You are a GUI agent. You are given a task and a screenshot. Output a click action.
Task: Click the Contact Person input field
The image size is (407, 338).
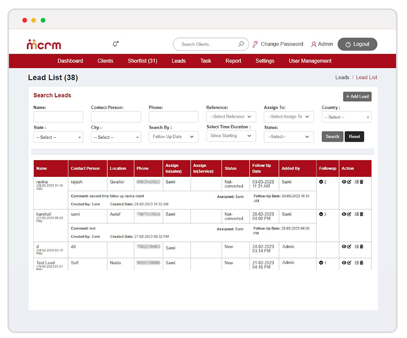coord(116,117)
